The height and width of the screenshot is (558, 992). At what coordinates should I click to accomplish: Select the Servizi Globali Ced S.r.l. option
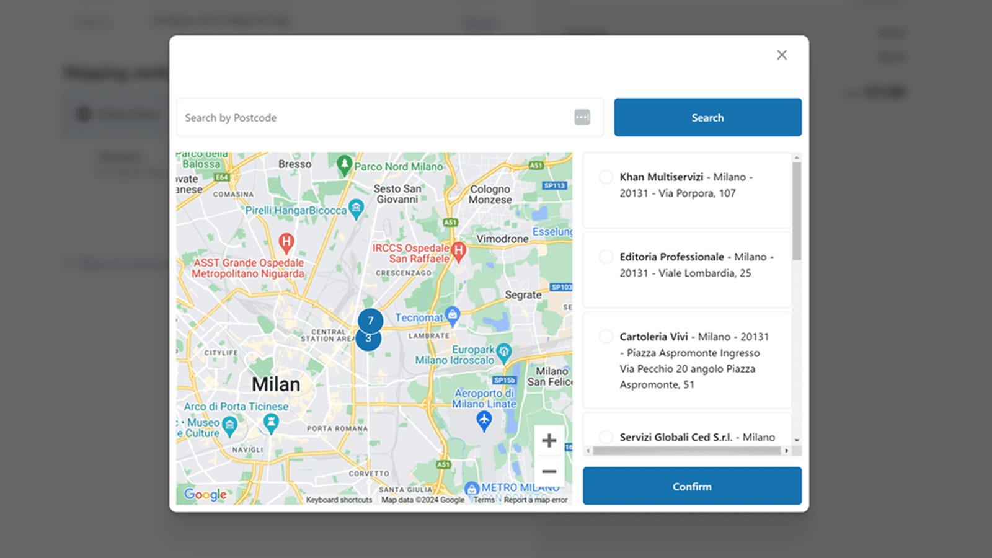pos(606,437)
